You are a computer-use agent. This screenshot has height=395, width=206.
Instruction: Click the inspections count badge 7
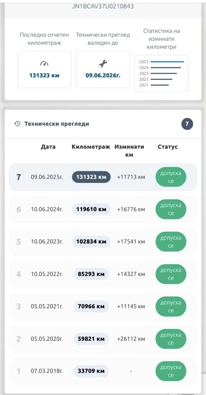(x=187, y=124)
